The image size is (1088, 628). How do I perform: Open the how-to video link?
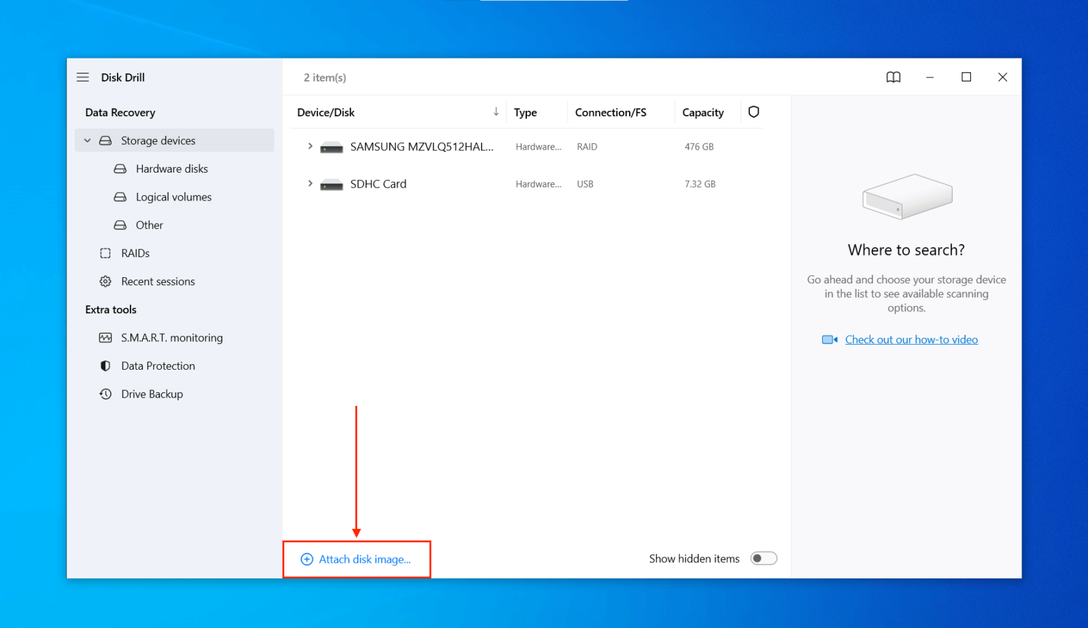pyautogui.click(x=911, y=339)
